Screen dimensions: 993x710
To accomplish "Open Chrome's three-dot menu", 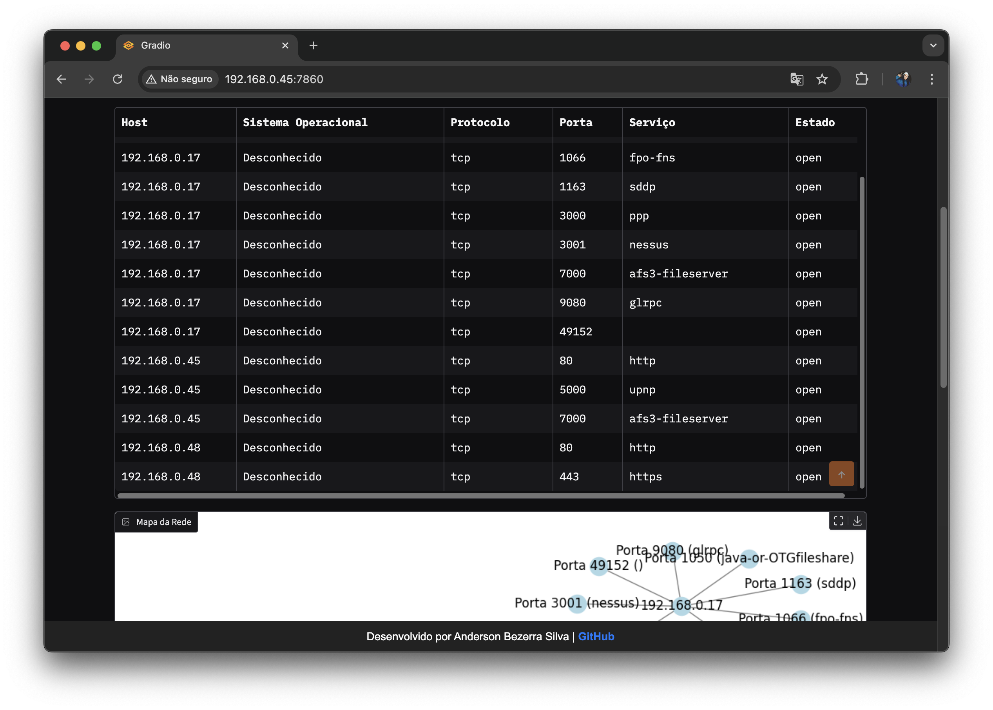I will 932,79.
